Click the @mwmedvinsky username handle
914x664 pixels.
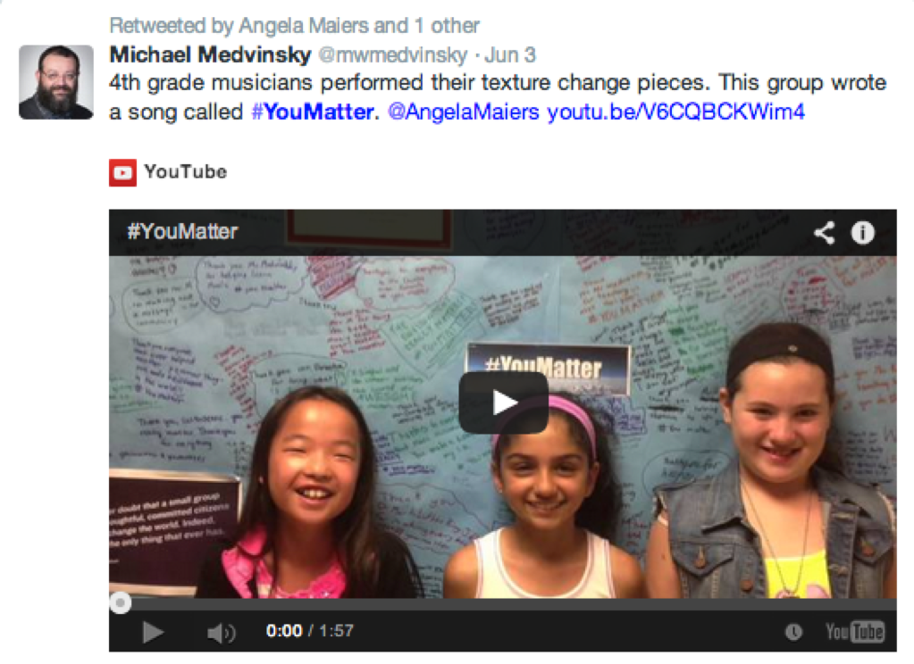(393, 55)
